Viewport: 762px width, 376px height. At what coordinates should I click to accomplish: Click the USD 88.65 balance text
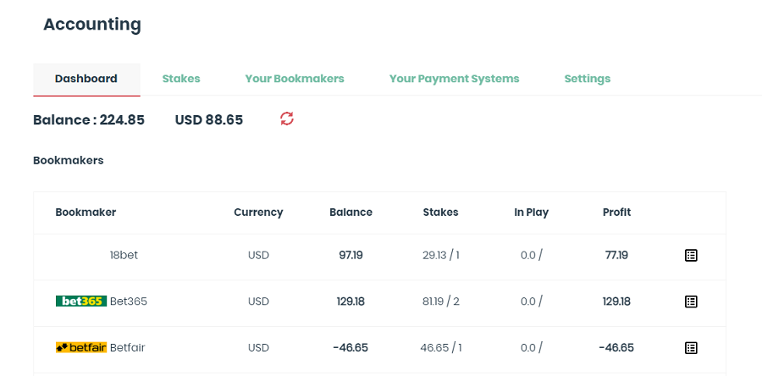point(208,120)
